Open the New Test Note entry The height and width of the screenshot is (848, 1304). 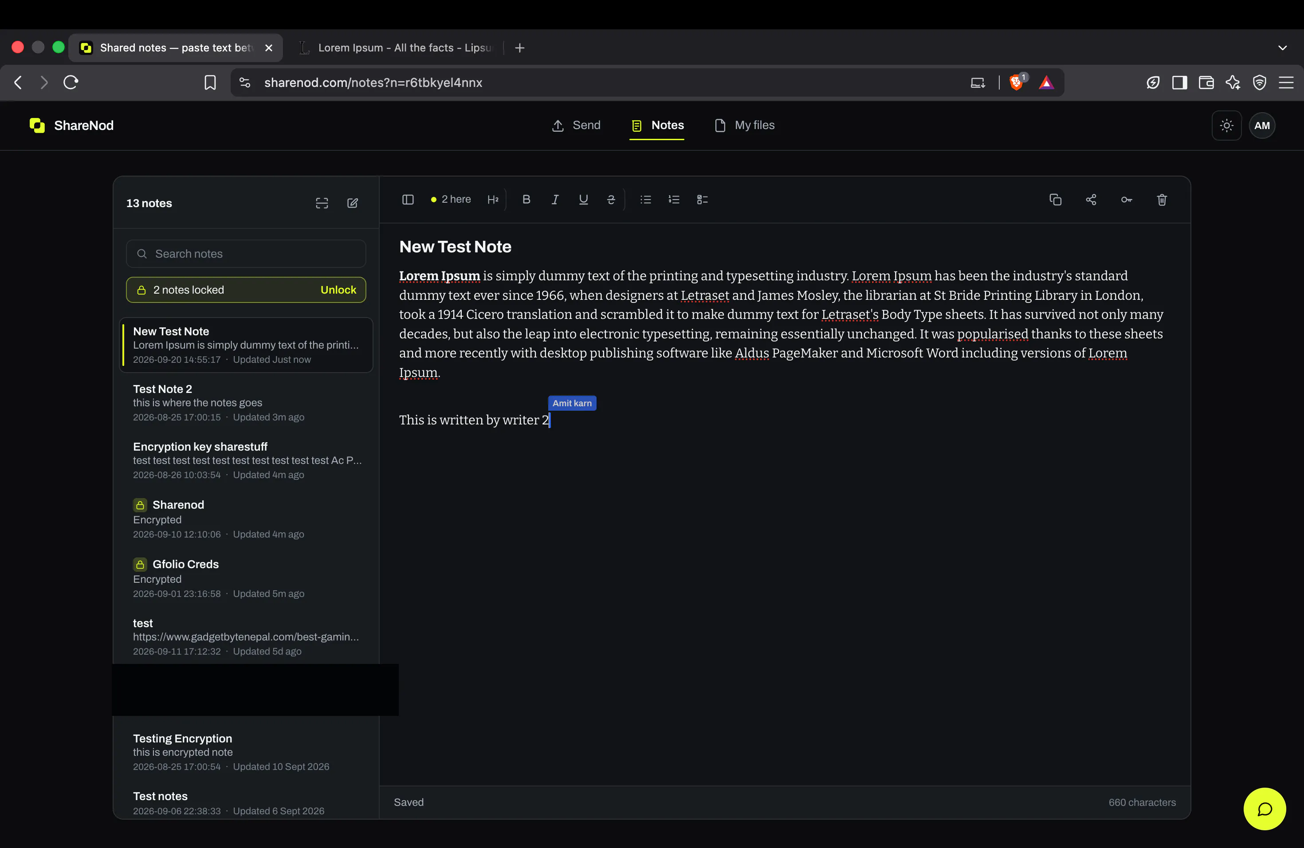(x=246, y=345)
